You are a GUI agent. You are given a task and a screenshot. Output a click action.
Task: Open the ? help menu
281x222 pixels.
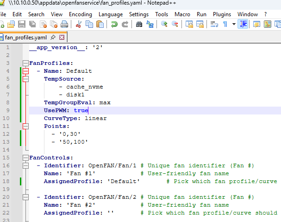pyautogui.click(x=265, y=14)
